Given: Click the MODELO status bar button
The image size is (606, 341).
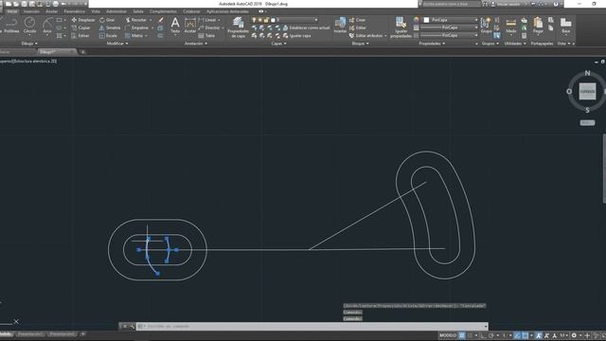Looking at the screenshot, I should [x=448, y=335].
